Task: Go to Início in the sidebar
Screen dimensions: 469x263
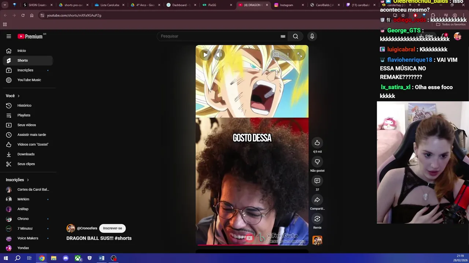Action: click(28, 51)
